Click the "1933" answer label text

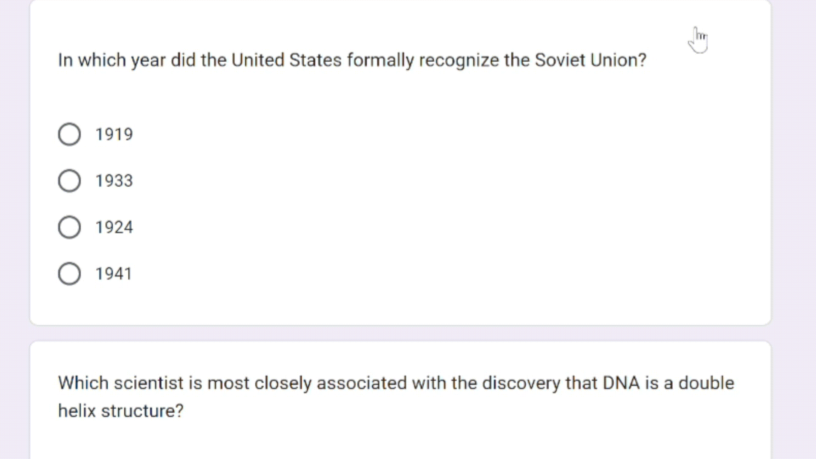114,181
